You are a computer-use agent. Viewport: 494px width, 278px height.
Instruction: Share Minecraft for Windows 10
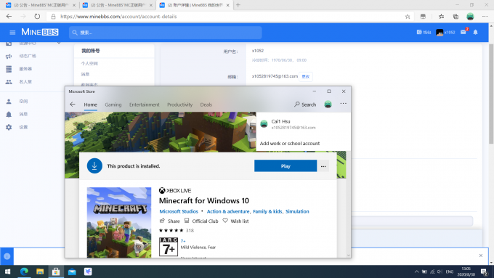(x=169, y=221)
